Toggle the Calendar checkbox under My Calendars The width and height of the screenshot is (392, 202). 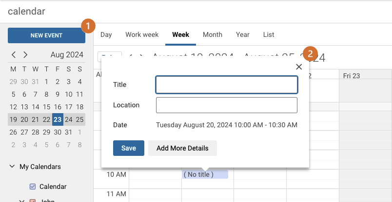[x=33, y=186]
